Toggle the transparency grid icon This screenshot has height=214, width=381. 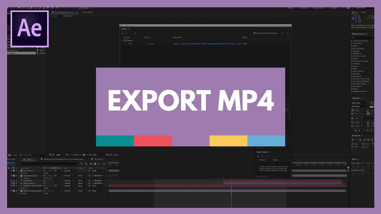[x=110, y=155]
